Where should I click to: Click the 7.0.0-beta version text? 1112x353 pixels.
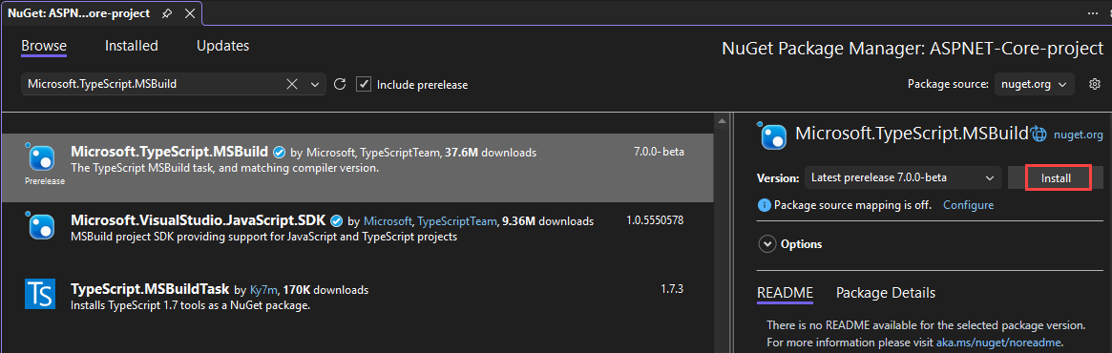(x=659, y=152)
